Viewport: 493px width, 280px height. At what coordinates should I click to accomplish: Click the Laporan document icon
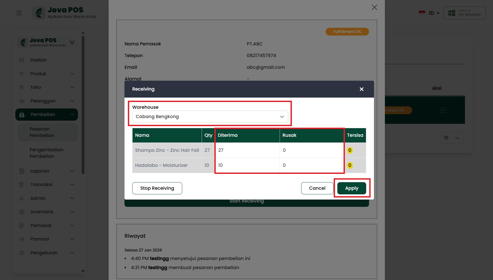click(x=22, y=171)
